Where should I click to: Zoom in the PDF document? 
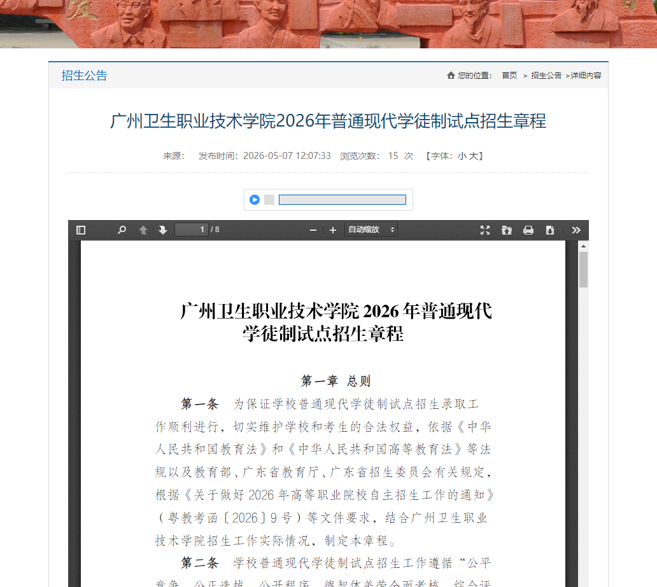(333, 230)
